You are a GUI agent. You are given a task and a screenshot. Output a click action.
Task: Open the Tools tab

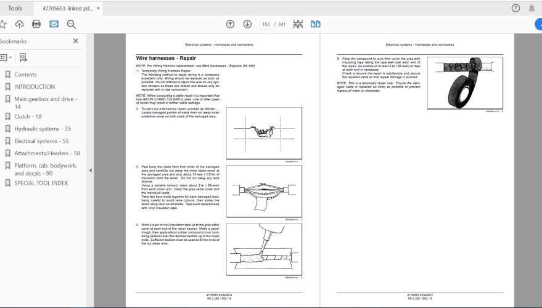click(x=15, y=8)
